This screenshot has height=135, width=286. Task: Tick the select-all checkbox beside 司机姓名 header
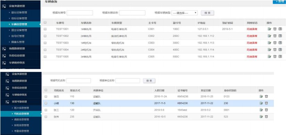click(46, 90)
